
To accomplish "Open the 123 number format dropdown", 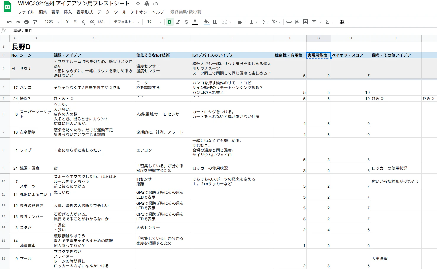I will 102,22.
